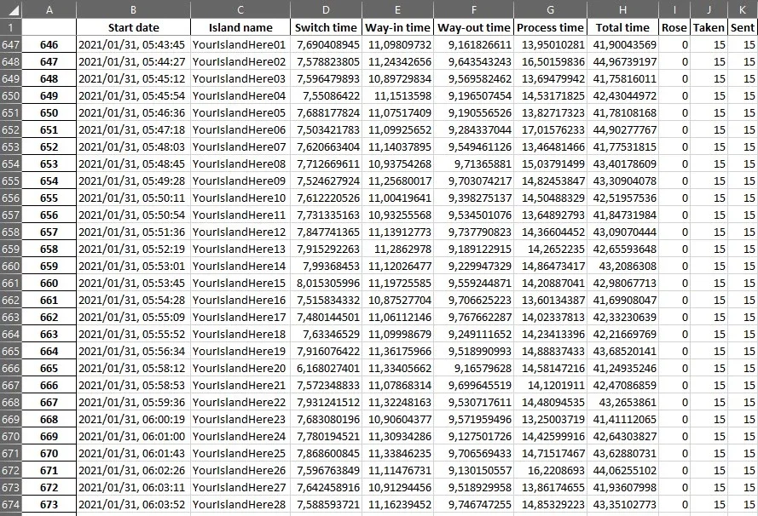
Task: Select cell with index 673
Action: pos(49,504)
